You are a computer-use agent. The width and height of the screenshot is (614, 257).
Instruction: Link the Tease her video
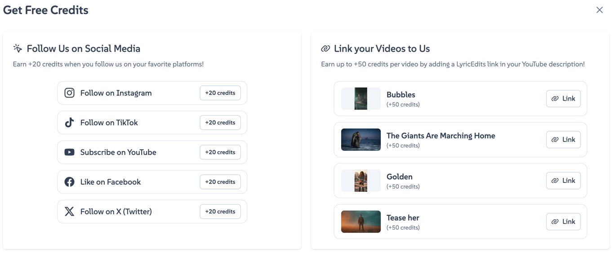[563, 222]
